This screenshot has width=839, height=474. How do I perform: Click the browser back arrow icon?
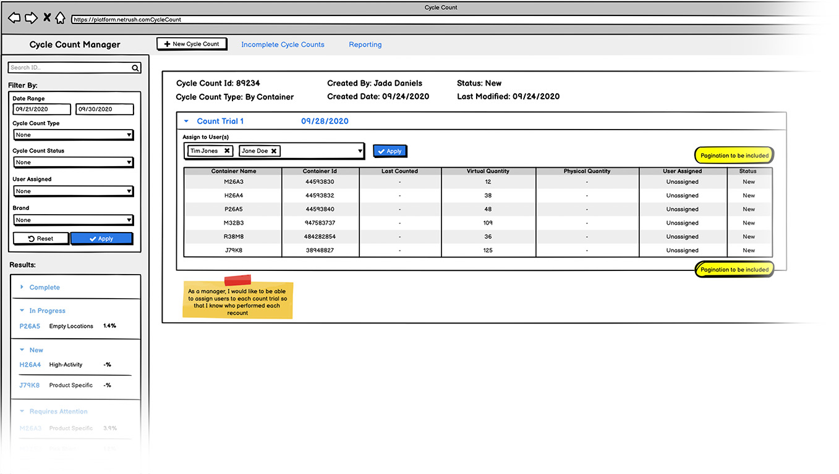14,18
